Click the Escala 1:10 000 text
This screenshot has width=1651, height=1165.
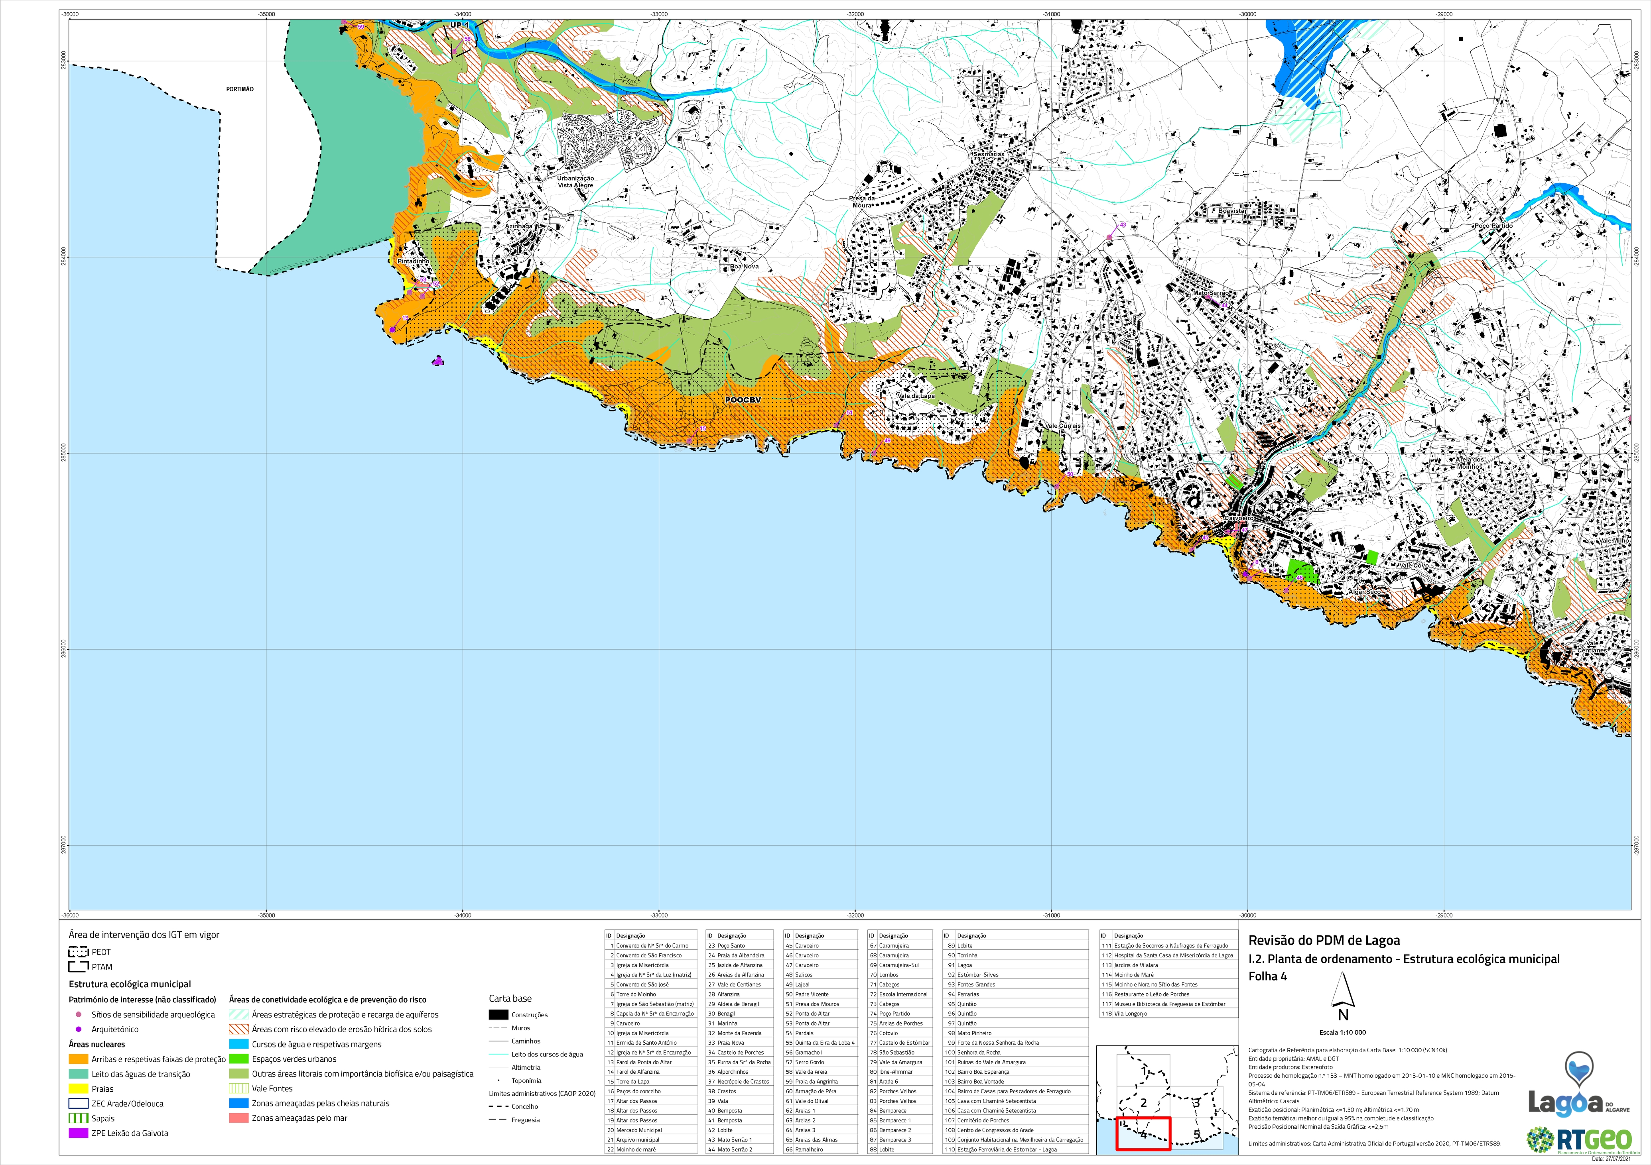click(1342, 1032)
